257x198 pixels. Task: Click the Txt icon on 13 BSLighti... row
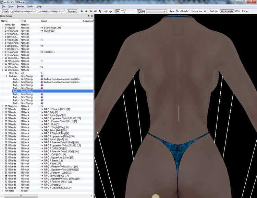coord(42,67)
